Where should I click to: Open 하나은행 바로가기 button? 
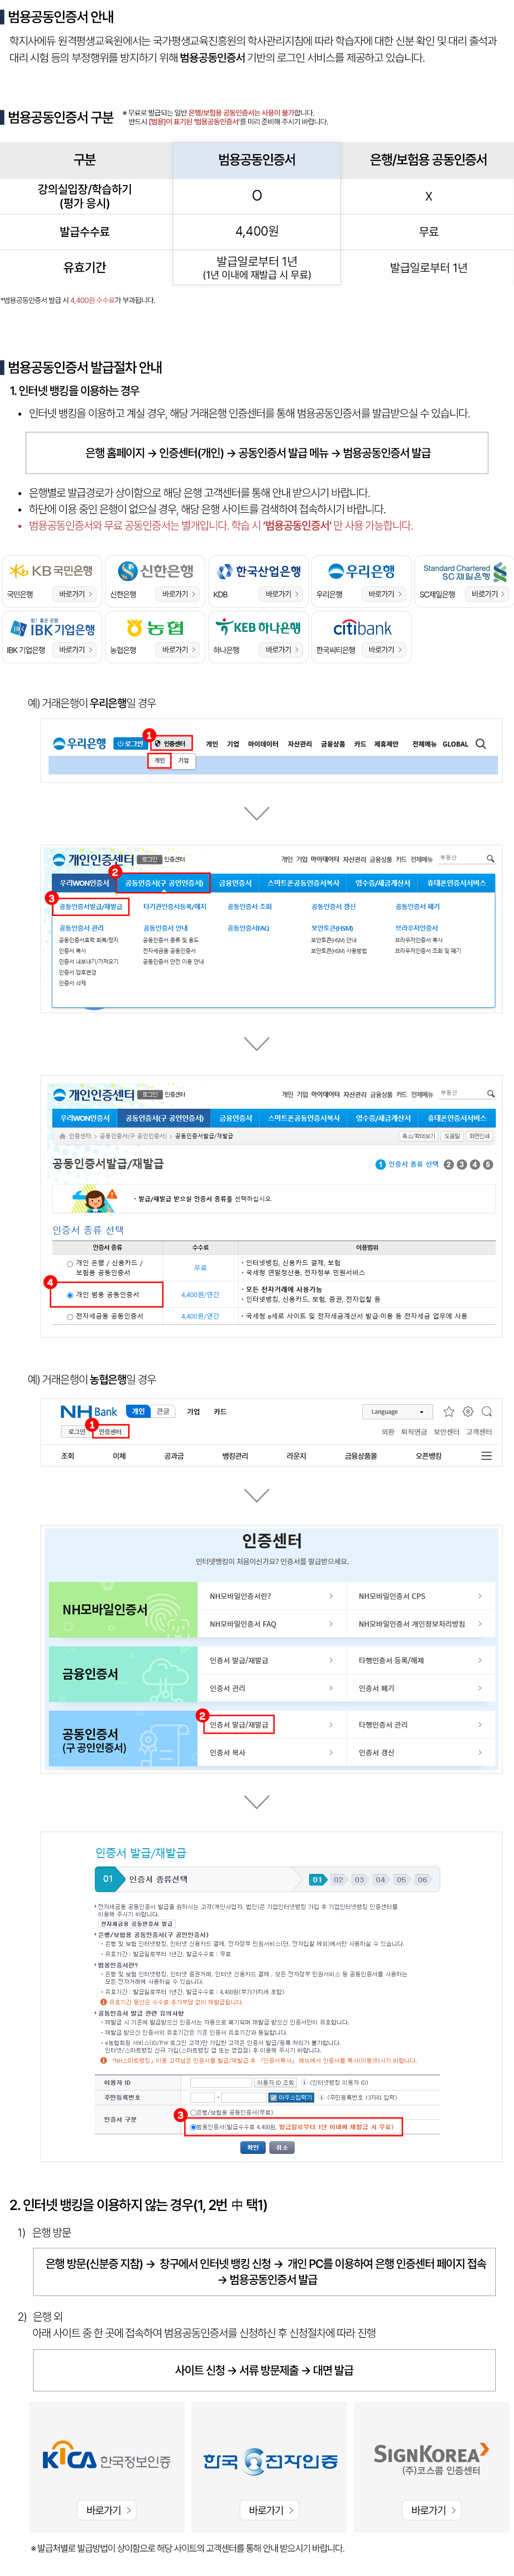coord(282,650)
